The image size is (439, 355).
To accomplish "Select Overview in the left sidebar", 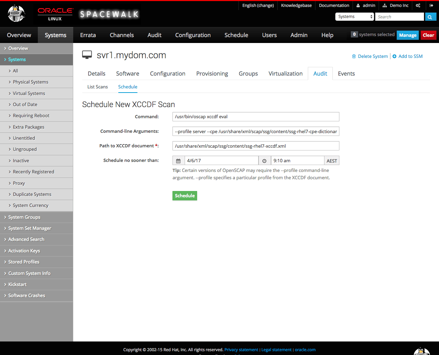I will pos(36,49).
